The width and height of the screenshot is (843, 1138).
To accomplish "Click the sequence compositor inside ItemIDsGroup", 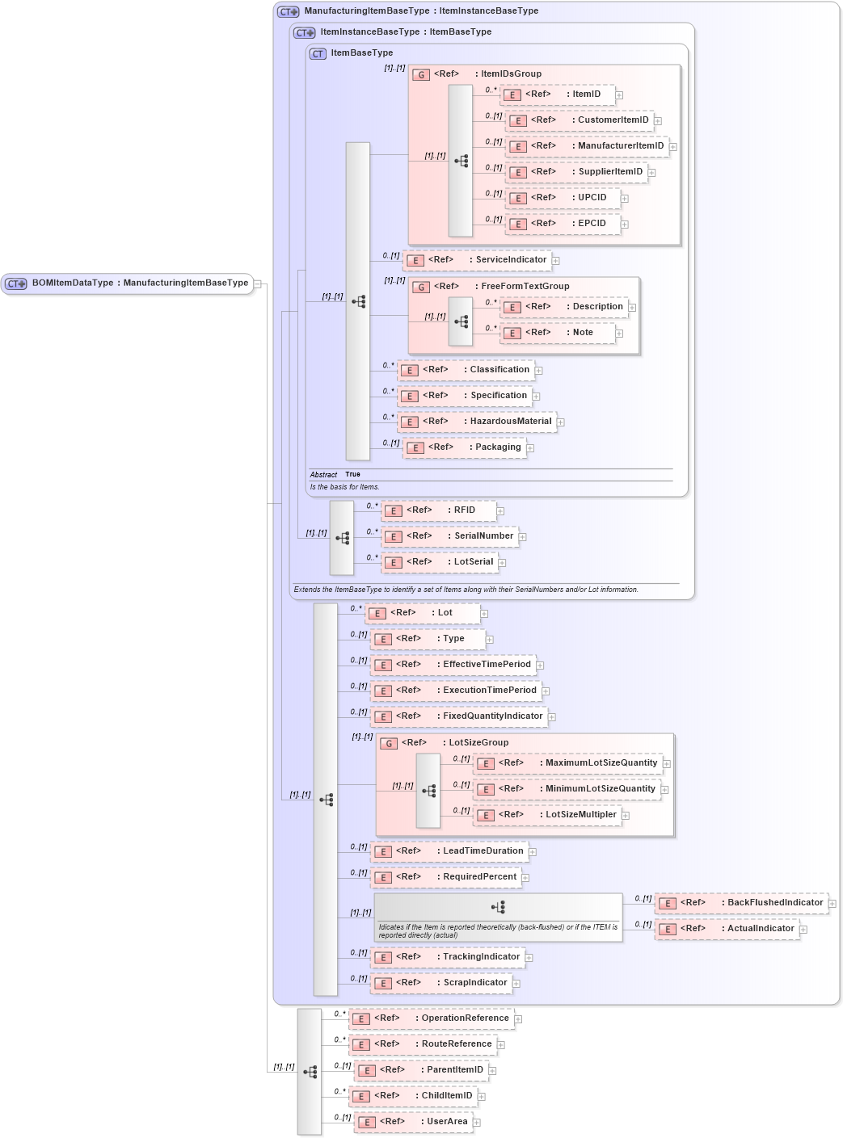I will pyautogui.click(x=460, y=161).
